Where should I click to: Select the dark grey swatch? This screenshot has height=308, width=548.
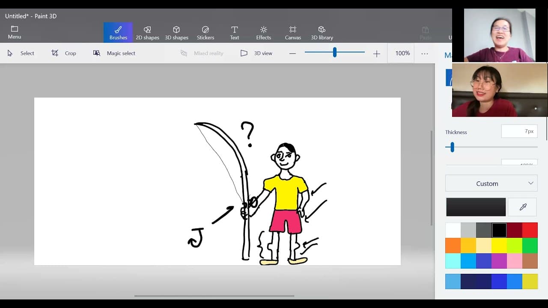tap(484, 230)
